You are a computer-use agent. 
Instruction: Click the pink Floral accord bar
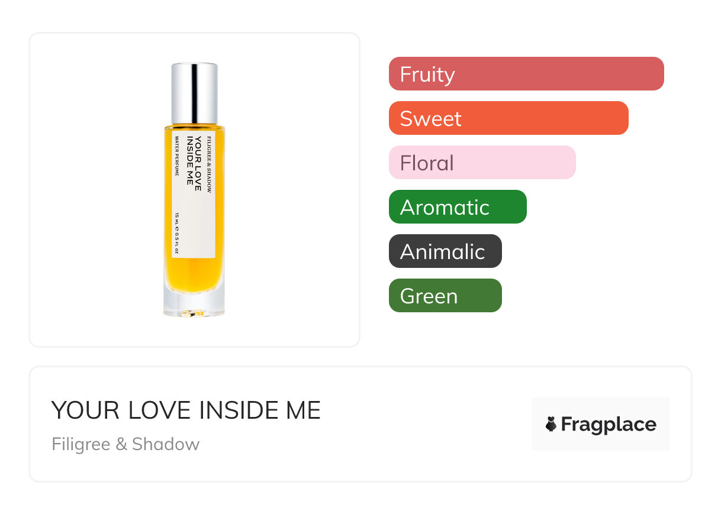point(482,163)
